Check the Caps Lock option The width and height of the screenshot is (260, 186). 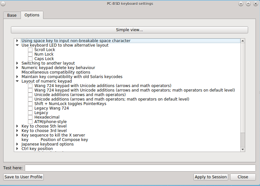(30, 59)
